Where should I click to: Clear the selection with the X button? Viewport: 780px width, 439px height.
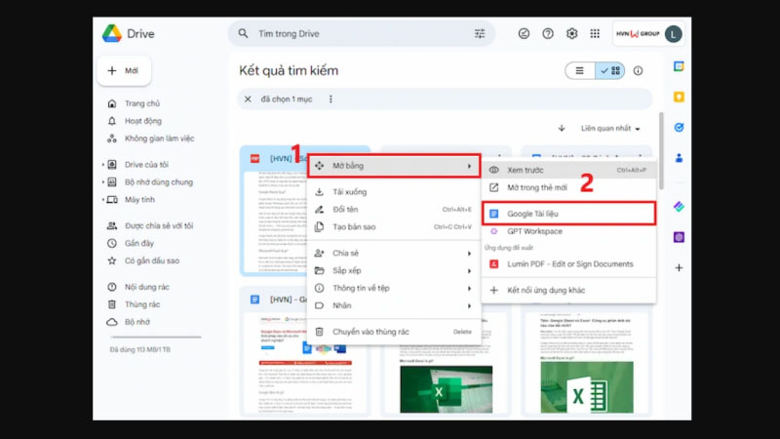(248, 100)
